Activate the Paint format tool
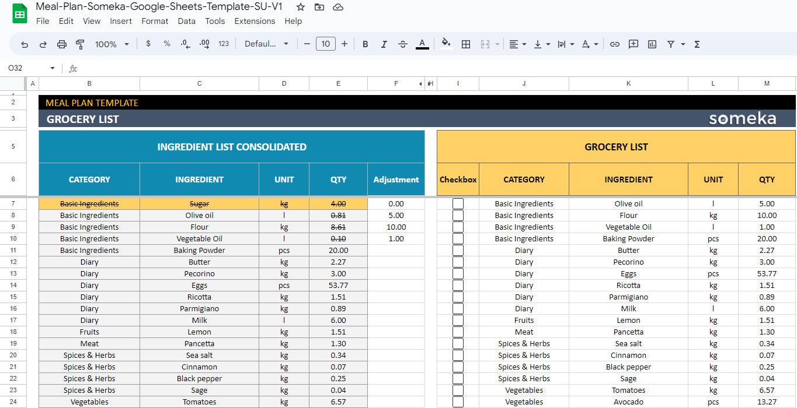Viewport: 797px width, 408px height. (x=81, y=44)
